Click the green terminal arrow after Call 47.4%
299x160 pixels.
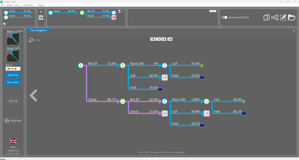pyautogui.click(x=202, y=66)
